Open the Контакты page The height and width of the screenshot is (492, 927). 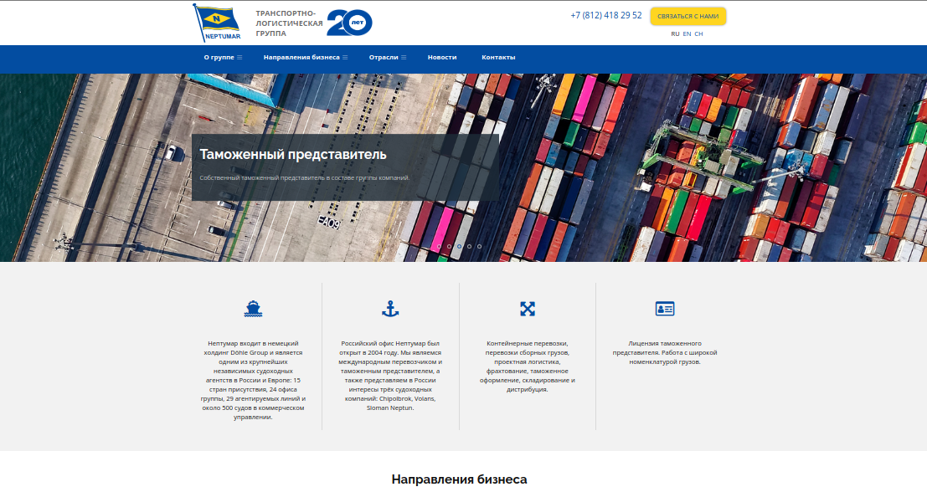click(x=498, y=57)
